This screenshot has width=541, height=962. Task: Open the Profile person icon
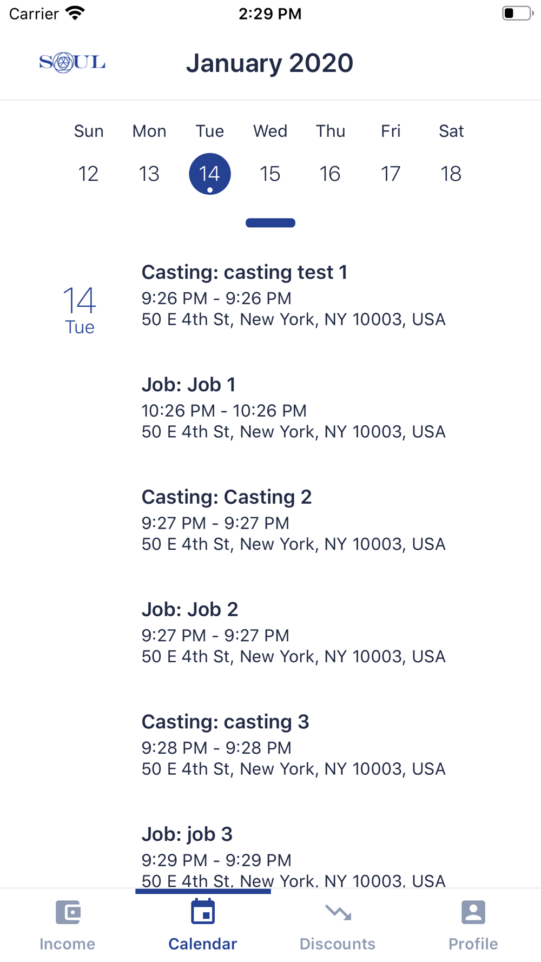pyautogui.click(x=473, y=912)
